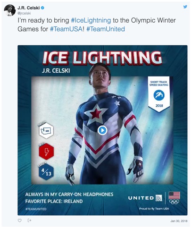The height and width of the screenshot is (228, 192).
Task: Open the card image thumbnail
Action: pyautogui.click(x=102, y=130)
